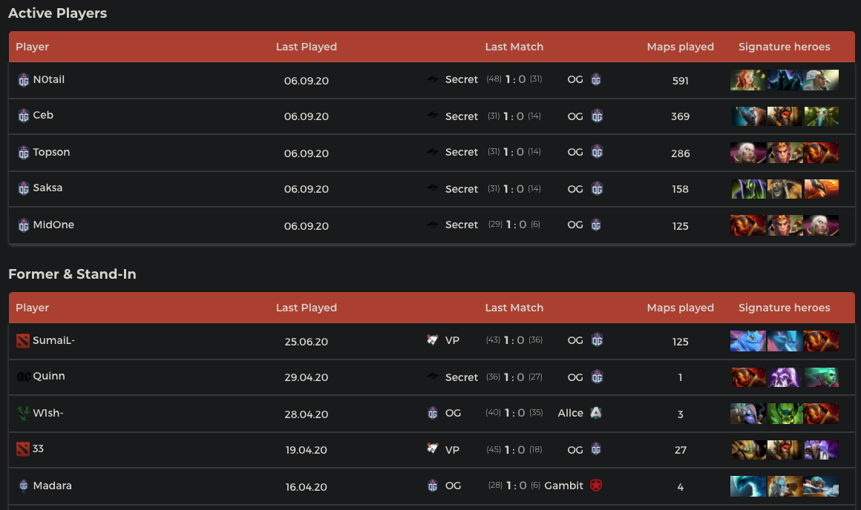Click OG team icon beside N0tail
861x510 pixels.
23,80
